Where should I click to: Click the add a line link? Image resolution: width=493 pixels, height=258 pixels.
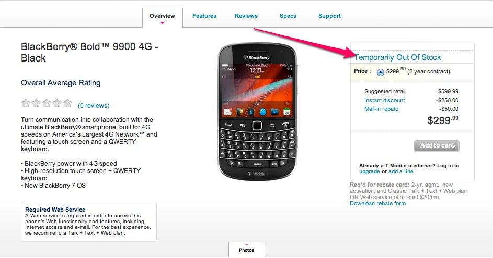click(401, 171)
